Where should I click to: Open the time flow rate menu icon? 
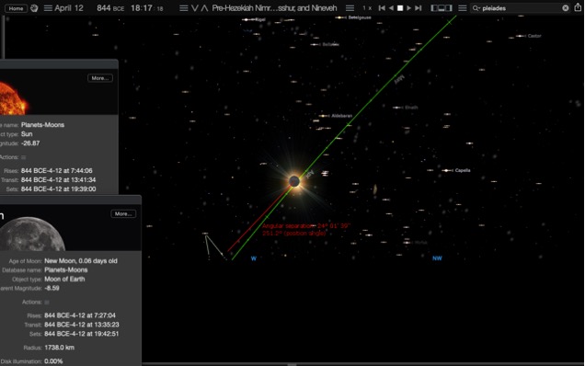(x=350, y=8)
